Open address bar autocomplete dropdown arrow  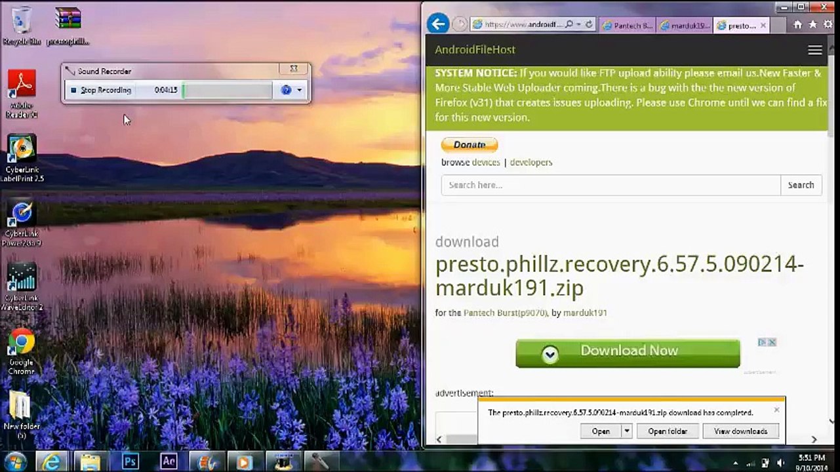[578, 24]
